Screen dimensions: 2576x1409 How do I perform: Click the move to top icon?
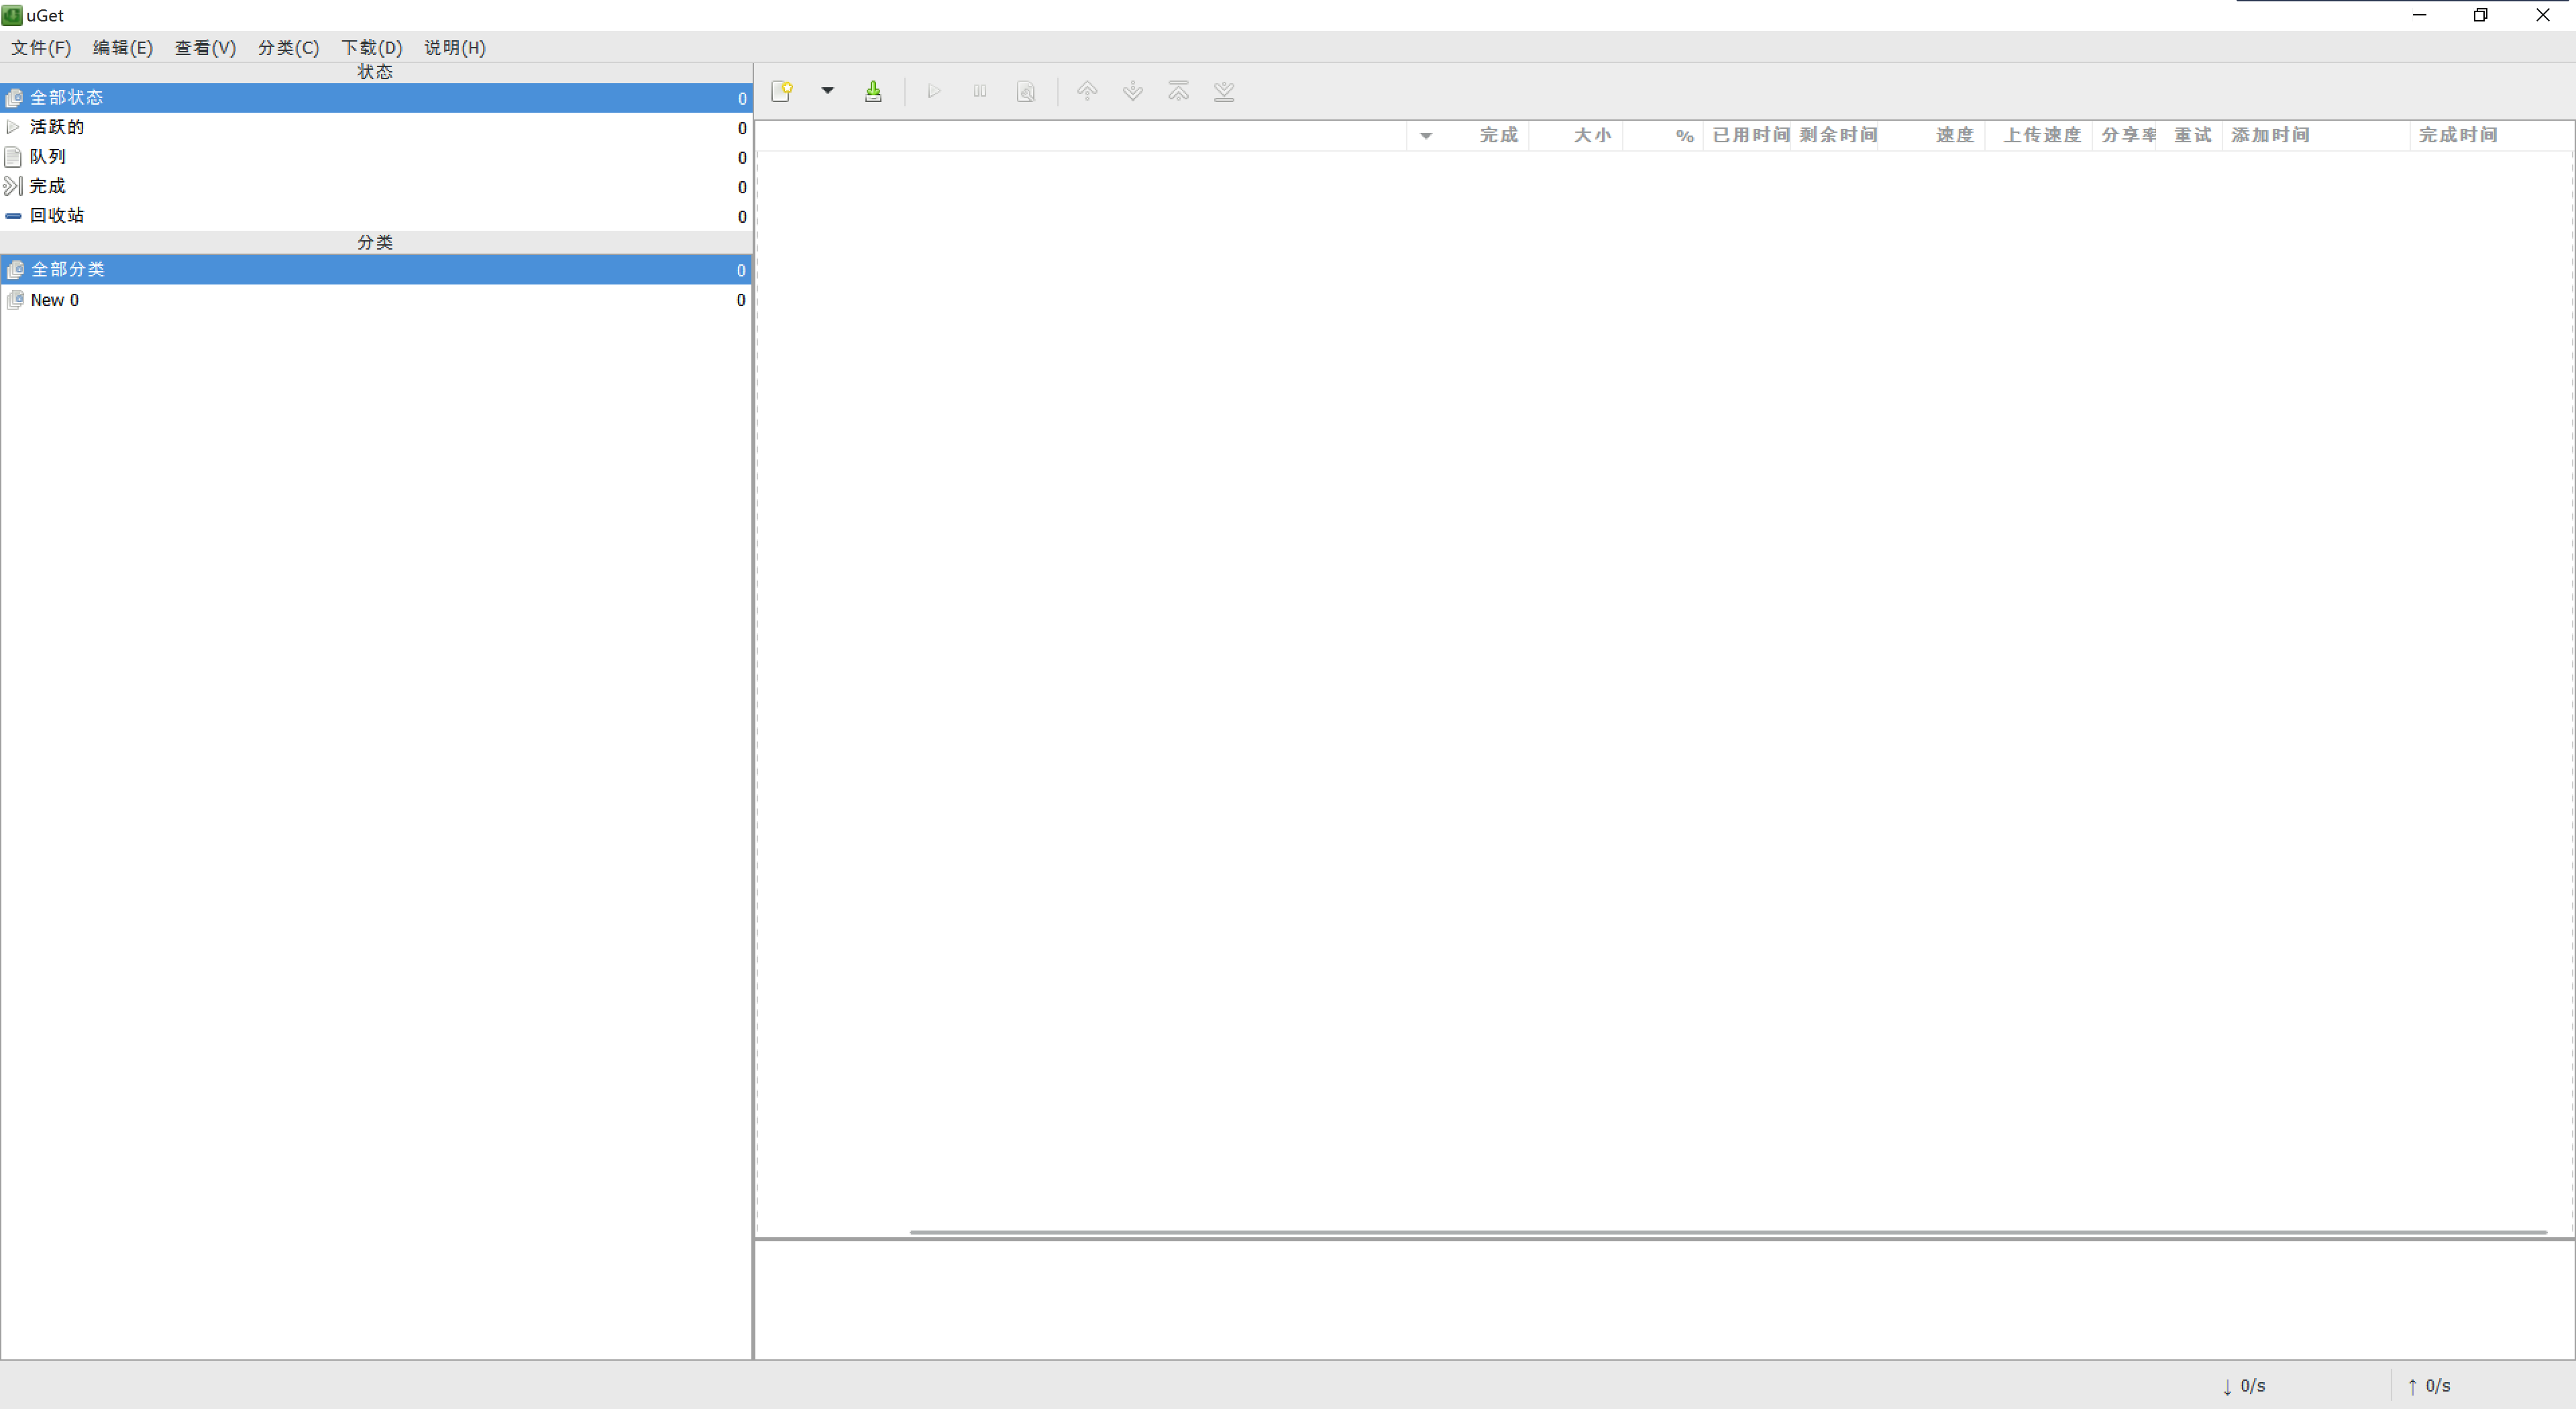coord(1178,92)
